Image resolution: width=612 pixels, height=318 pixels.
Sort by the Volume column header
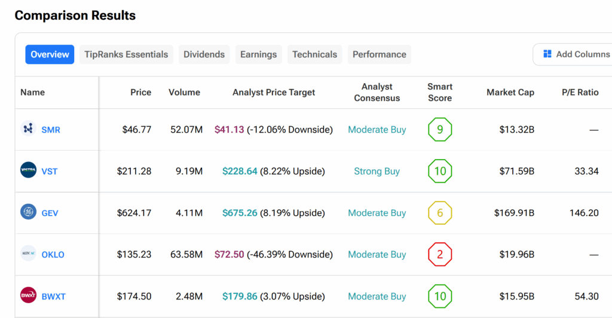point(184,93)
